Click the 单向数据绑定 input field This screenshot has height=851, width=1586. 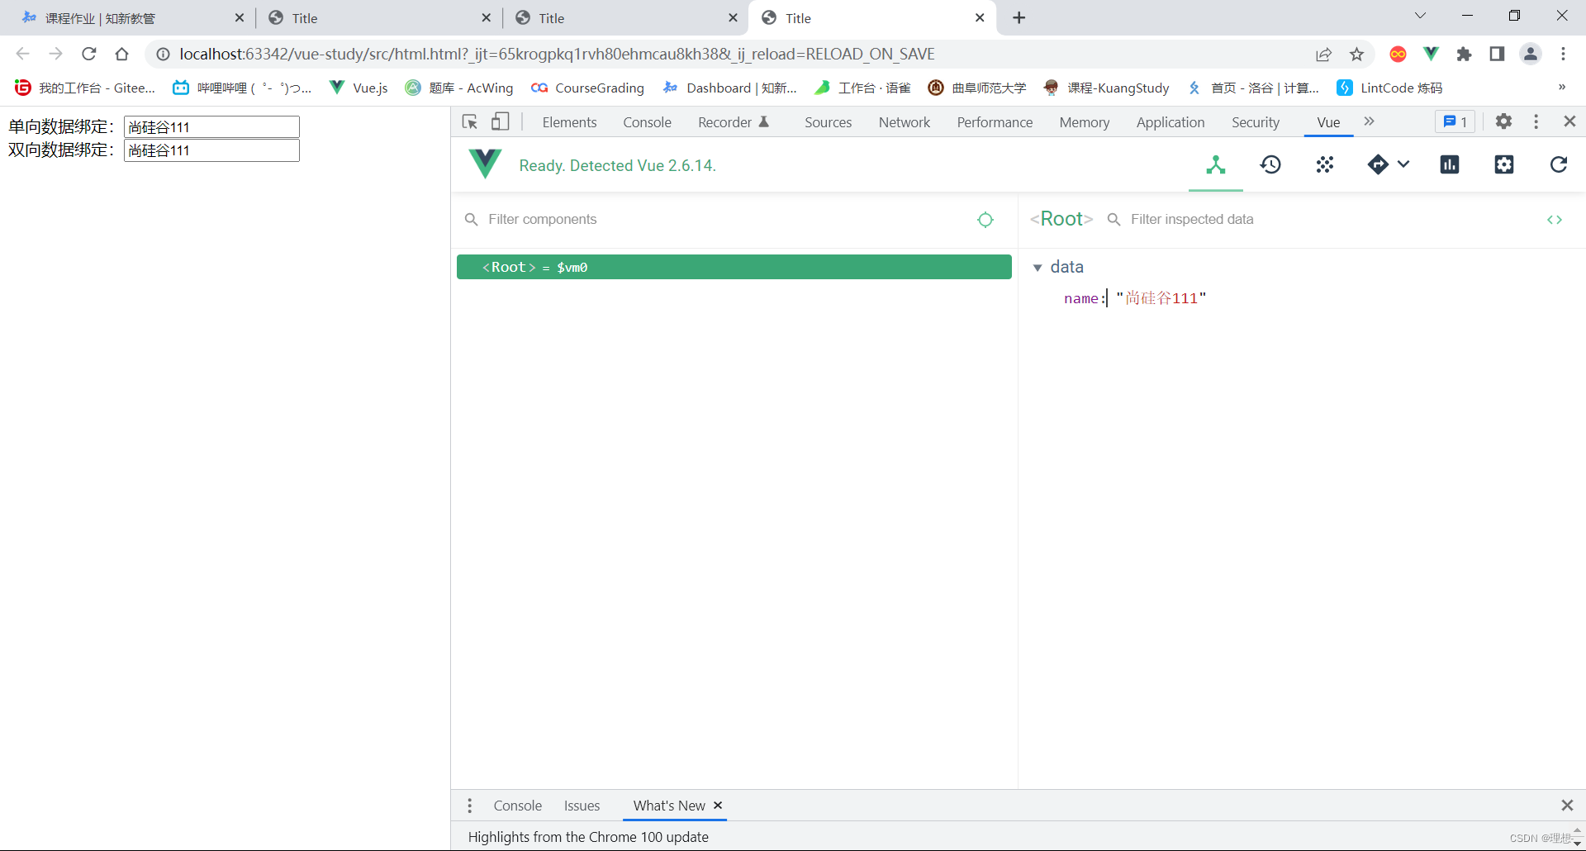(211, 126)
